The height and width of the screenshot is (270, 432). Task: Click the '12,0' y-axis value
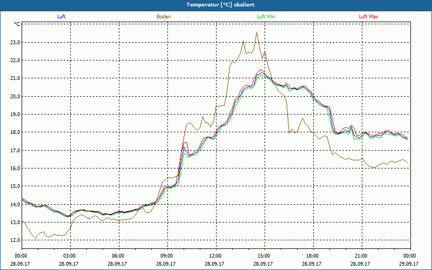click(x=15, y=240)
